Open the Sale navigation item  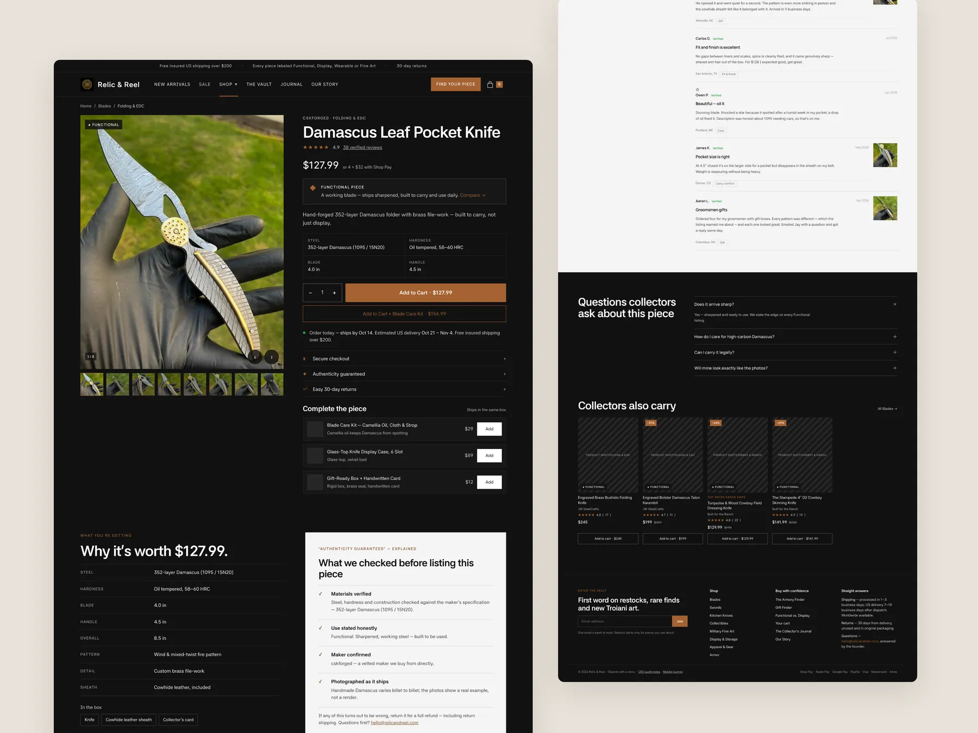click(205, 84)
